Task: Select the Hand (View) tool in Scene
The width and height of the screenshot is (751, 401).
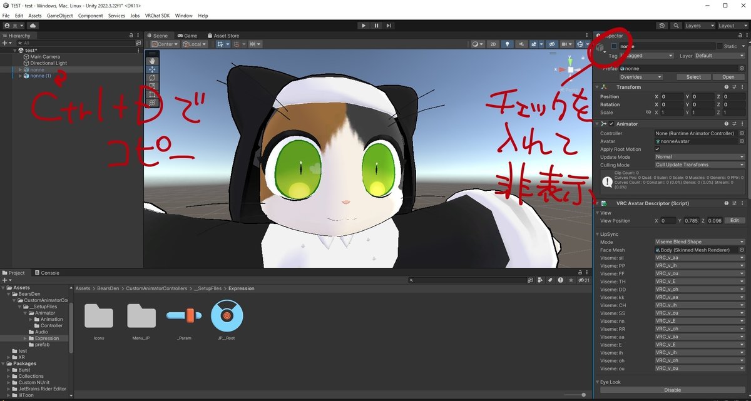Action: point(152,61)
